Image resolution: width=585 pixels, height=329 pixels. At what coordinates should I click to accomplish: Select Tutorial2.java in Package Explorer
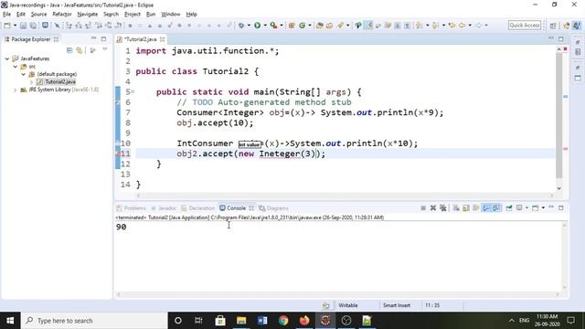click(60, 81)
